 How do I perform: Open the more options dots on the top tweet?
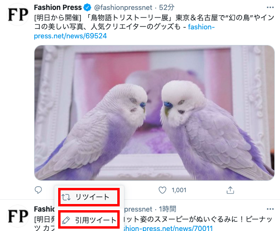(x=270, y=8)
